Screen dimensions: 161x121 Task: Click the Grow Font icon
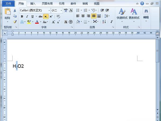pos(53,22)
